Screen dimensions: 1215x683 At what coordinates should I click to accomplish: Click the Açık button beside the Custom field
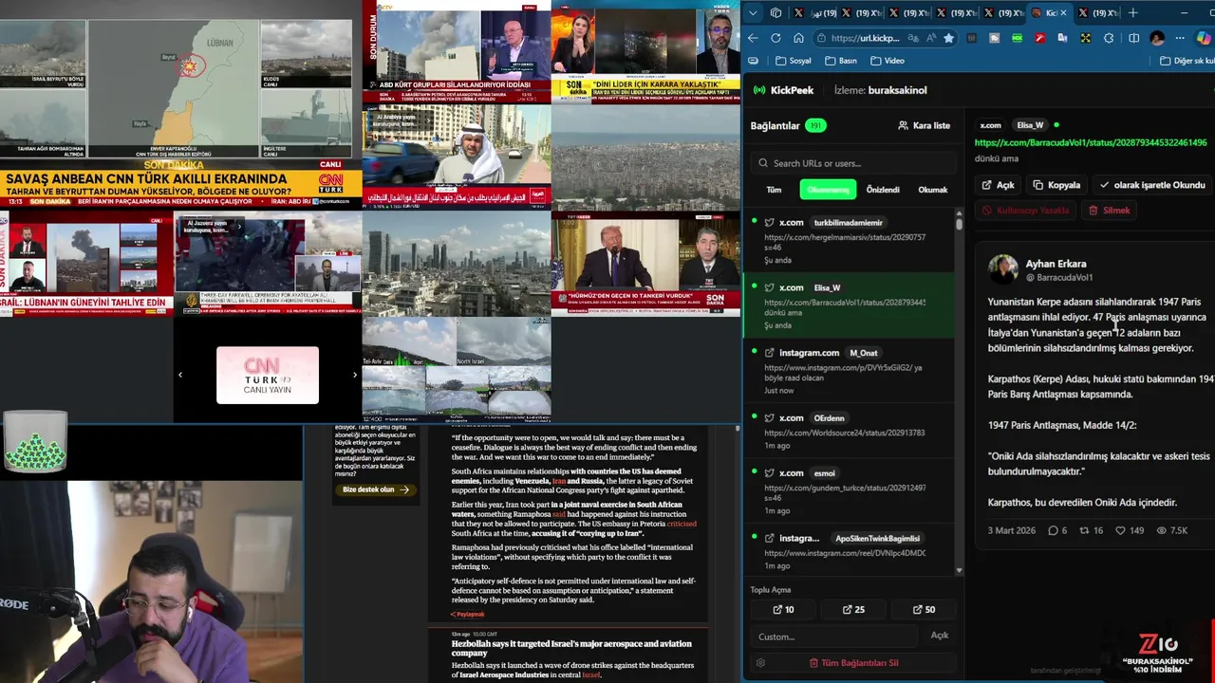coord(939,636)
